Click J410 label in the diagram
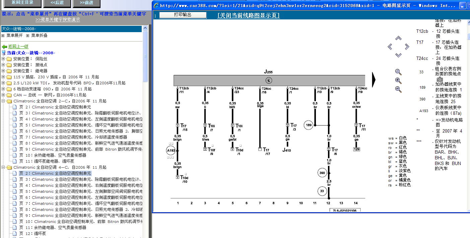This screenshot has height=238, width=470. pyautogui.click(x=287, y=150)
